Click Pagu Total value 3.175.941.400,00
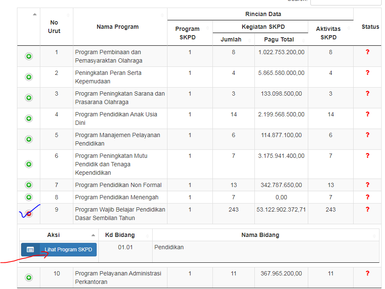 coord(281,156)
